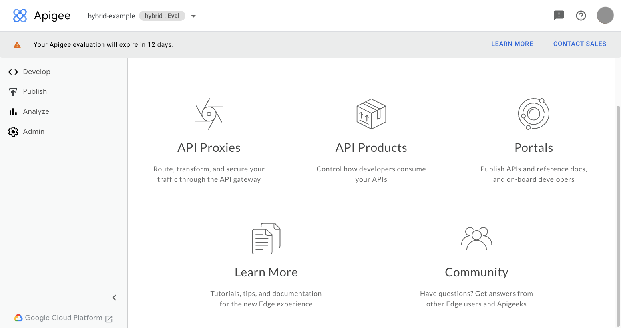Collapse the sidebar using the chevron

coord(114,298)
